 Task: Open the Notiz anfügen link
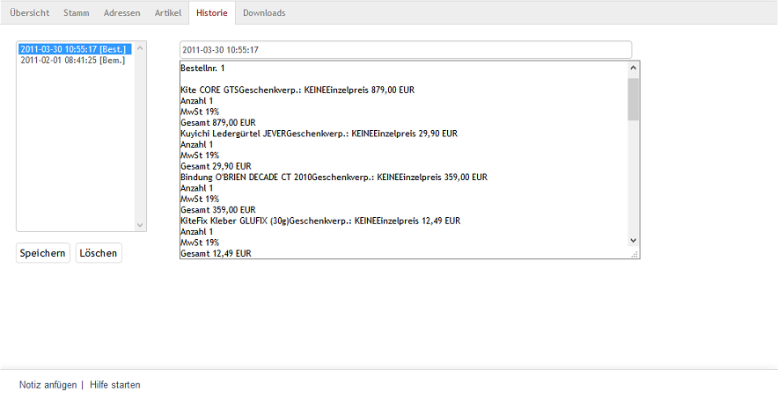(x=48, y=385)
